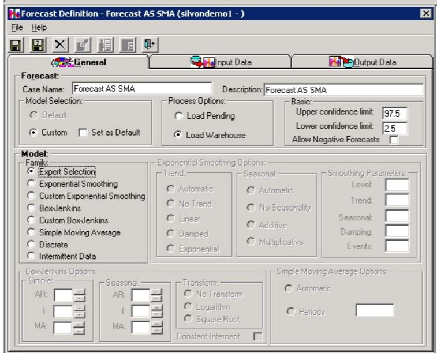Click the Simple I spinner control
437x353 pixels.
click(80, 311)
